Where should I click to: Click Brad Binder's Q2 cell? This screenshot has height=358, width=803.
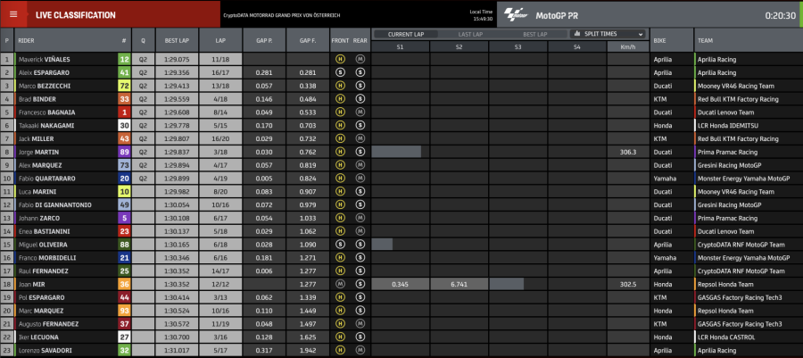click(x=143, y=99)
